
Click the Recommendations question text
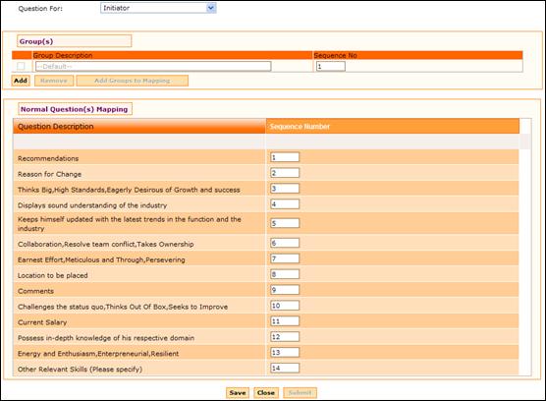[x=48, y=158]
